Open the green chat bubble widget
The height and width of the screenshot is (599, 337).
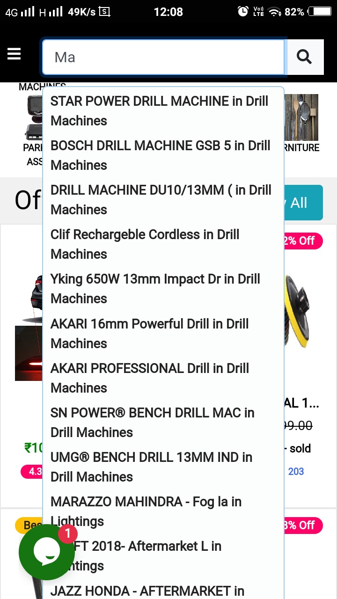[46, 552]
